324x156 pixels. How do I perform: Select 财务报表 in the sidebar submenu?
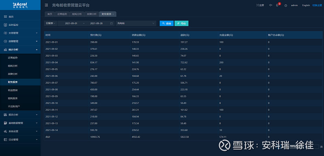(x=20, y=82)
